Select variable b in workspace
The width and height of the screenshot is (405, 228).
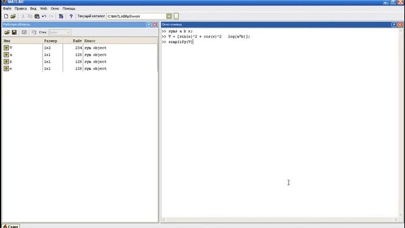(x=11, y=61)
